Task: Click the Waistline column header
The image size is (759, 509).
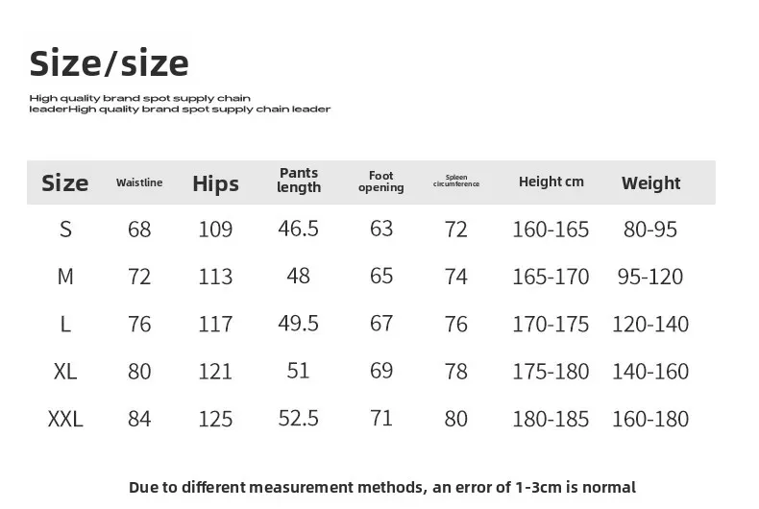Action: click(139, 182)
